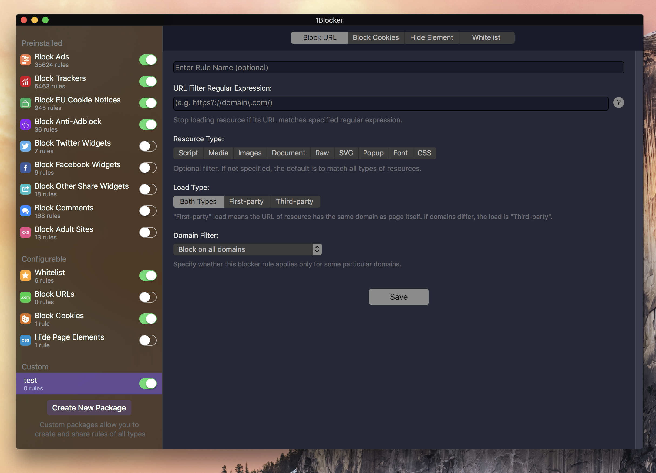Click the green zoom window button

coord(45,20)
